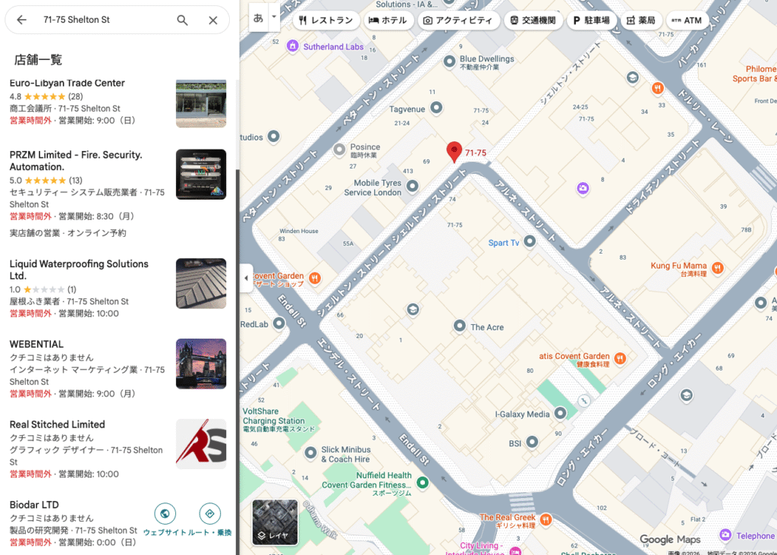Click Biodar LTD ウェブサイト globe button
Screen dimensions: 777x555
[x=165, y=514]
